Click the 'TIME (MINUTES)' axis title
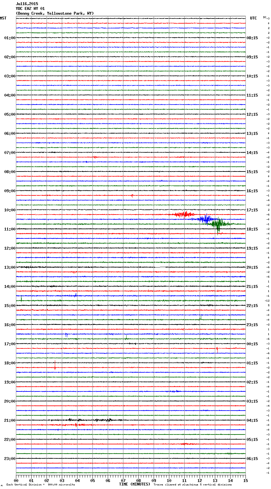The image size is (271, 489). [x=135, y=484]
